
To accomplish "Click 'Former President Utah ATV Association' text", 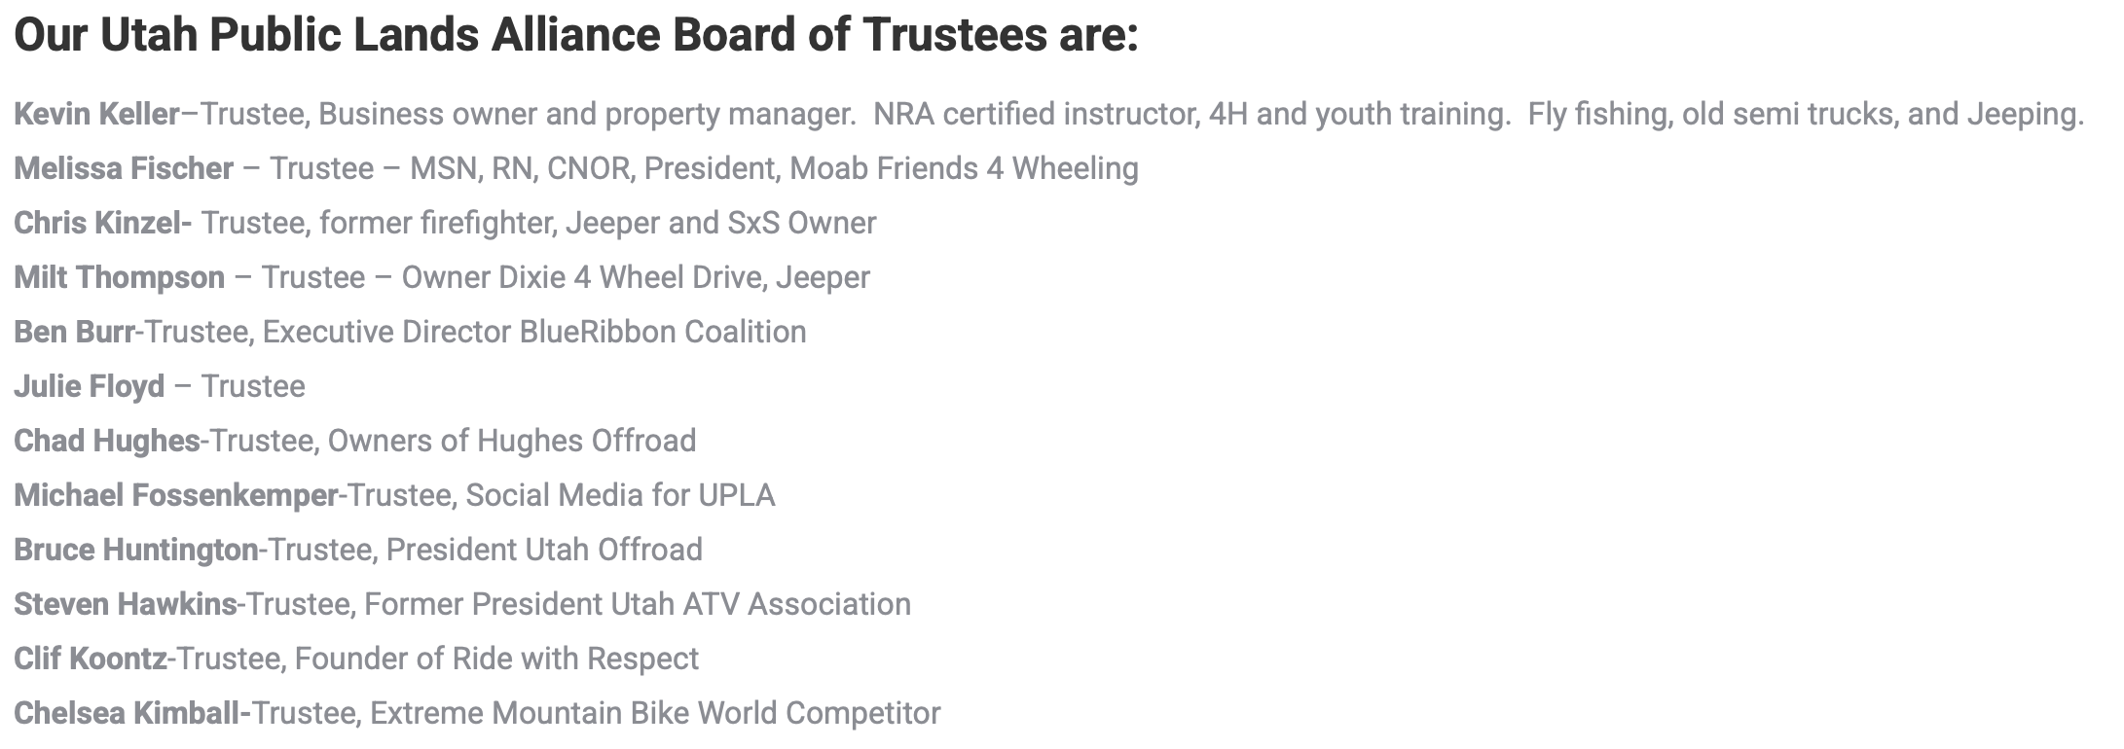I will [638, 605].
